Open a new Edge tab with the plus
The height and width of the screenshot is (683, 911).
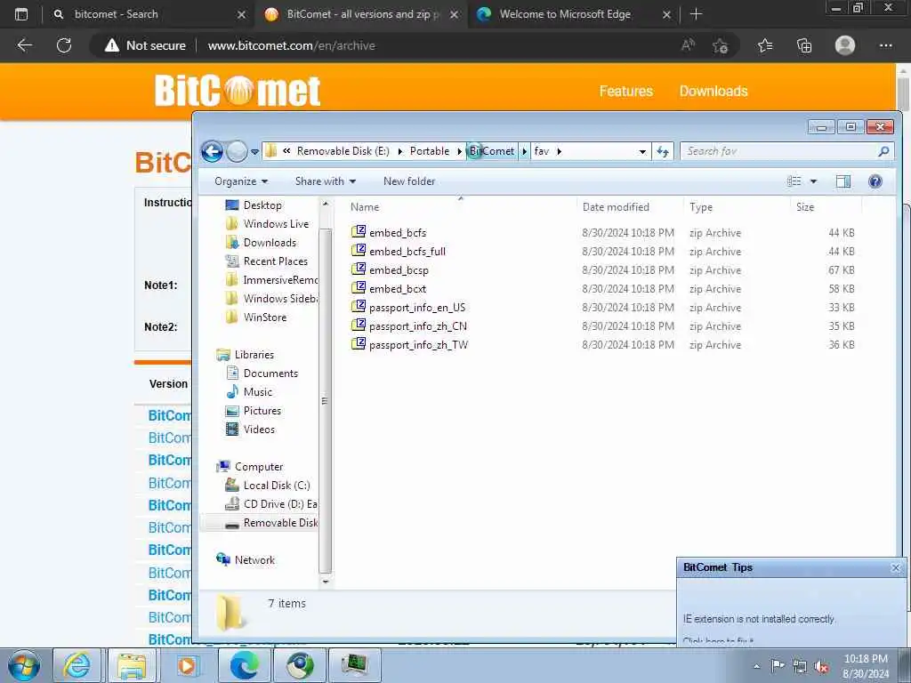coord(696,14)
